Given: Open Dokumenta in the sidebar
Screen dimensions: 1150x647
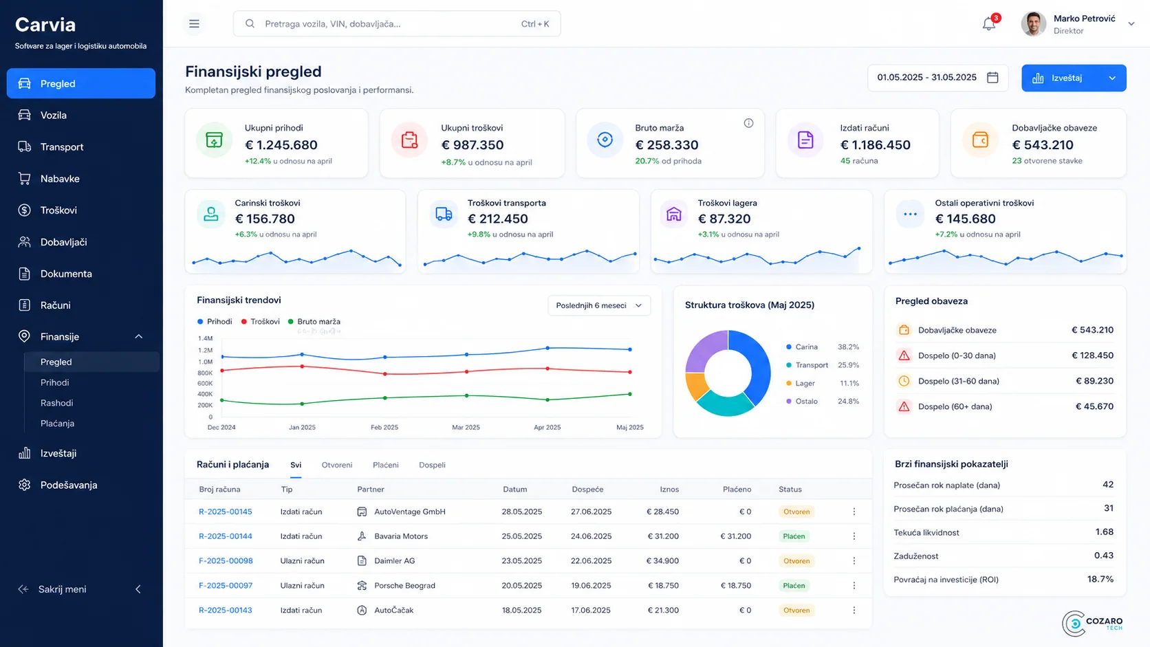Looking at the screenshot, I should [80, 274].
